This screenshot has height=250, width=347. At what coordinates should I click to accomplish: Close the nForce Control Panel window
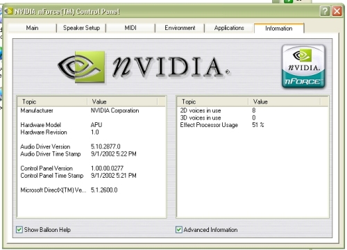pos(337,11)
